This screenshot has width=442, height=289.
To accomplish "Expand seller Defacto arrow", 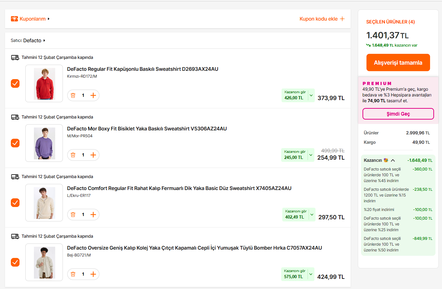I will coord(44,40).
